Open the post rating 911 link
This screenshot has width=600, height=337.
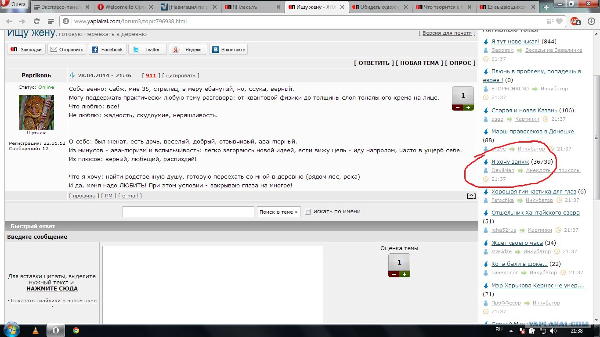coord(151,75)
